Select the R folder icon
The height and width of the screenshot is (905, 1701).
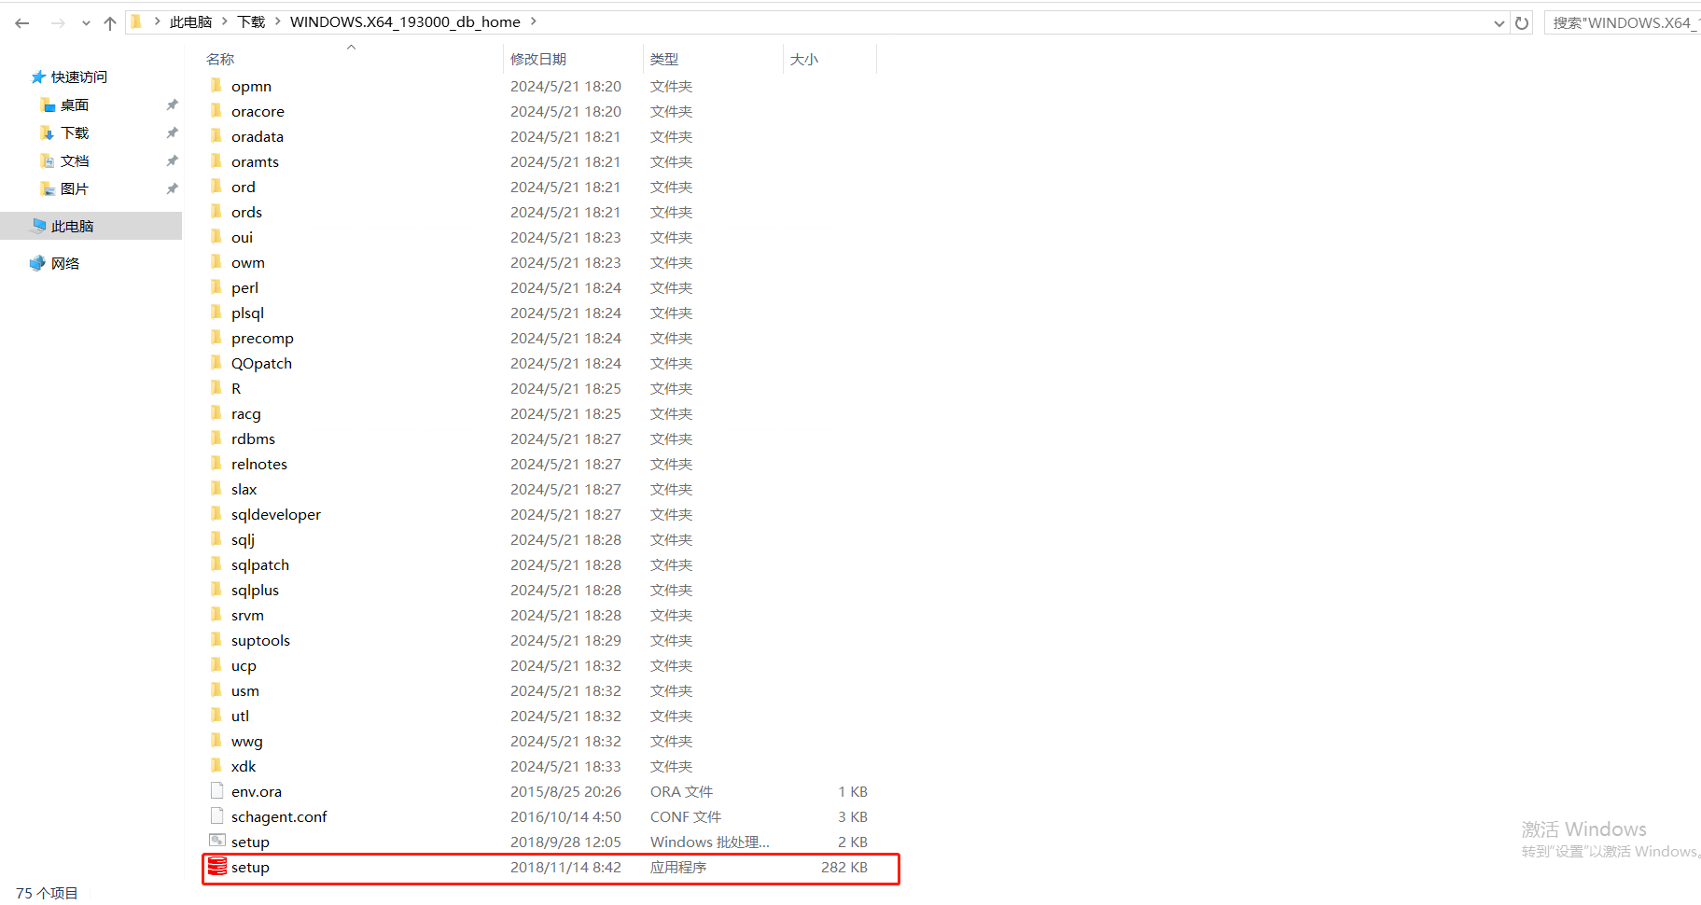216,387
